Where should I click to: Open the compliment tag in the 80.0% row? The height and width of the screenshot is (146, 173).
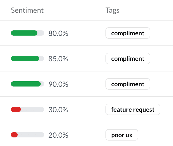coord(128,33)
